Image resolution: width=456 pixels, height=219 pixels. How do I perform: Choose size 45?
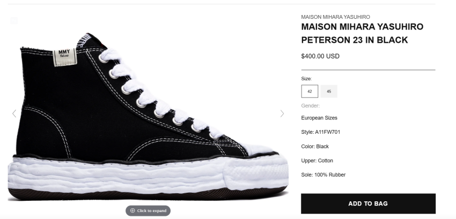tap(329, 92)
